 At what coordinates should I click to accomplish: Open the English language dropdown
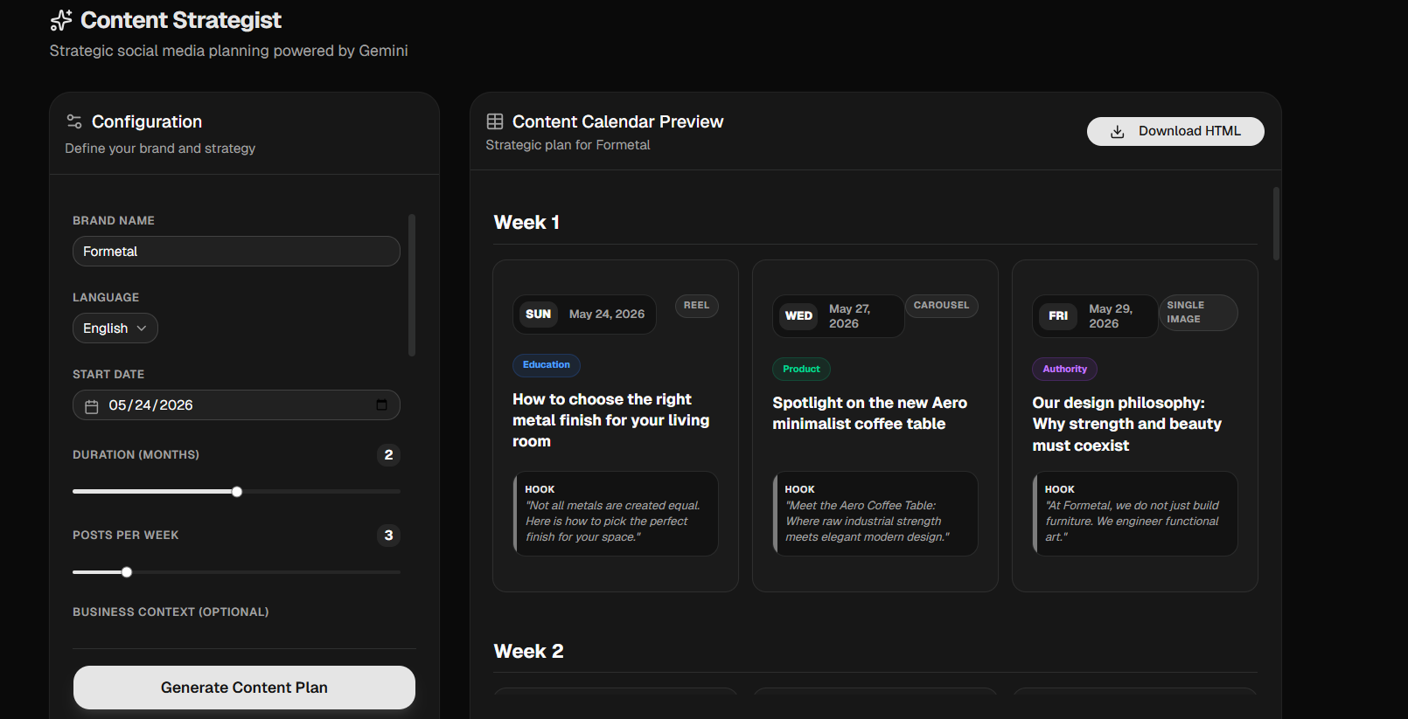click(x=115, y=328)
